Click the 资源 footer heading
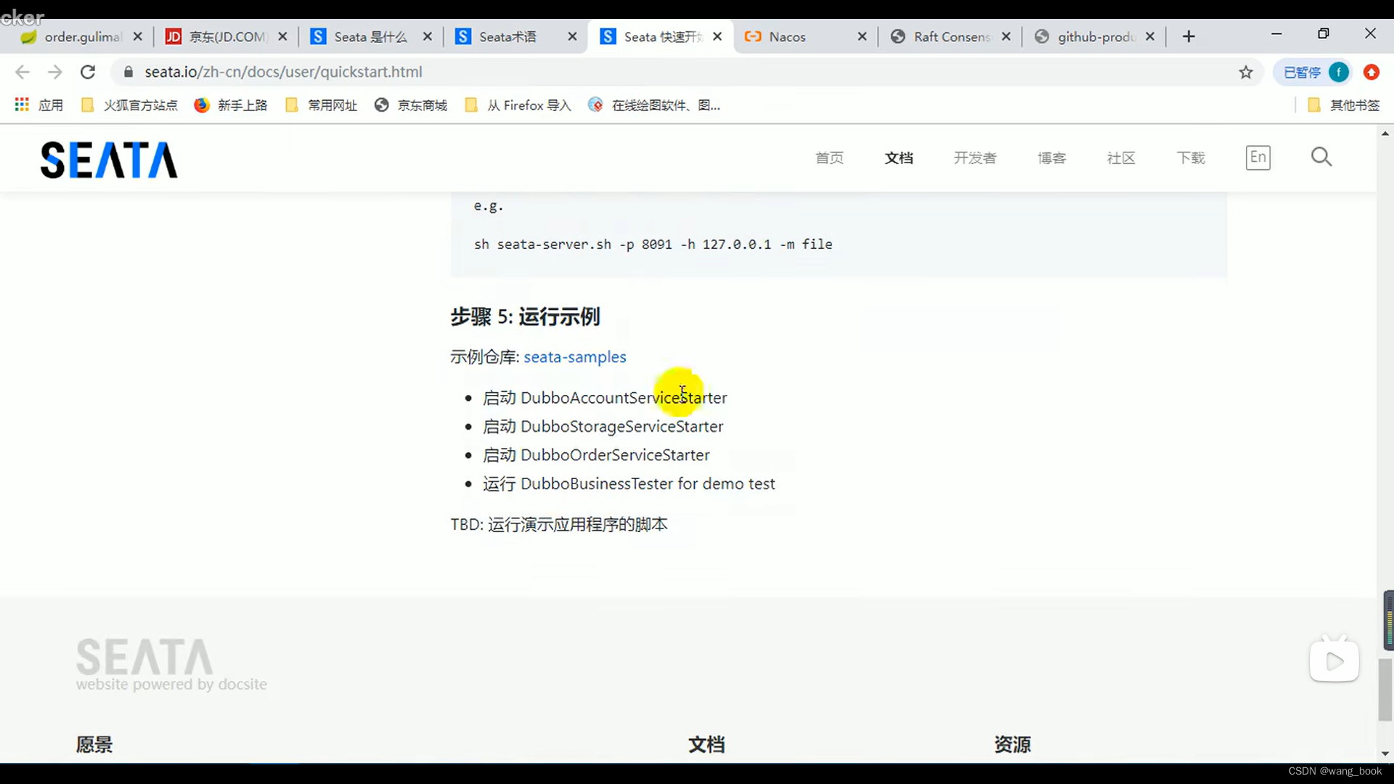The image size is (1394, 784). pos(1012,744)
